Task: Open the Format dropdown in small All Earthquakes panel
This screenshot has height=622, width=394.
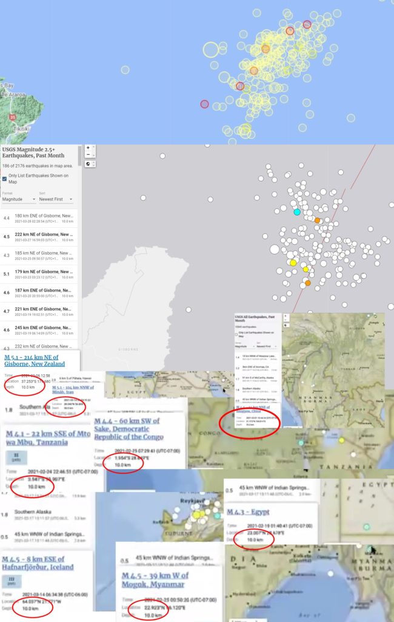Action: point(244,346)
